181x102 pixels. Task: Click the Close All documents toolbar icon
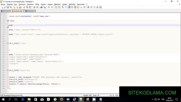[17, 7]
